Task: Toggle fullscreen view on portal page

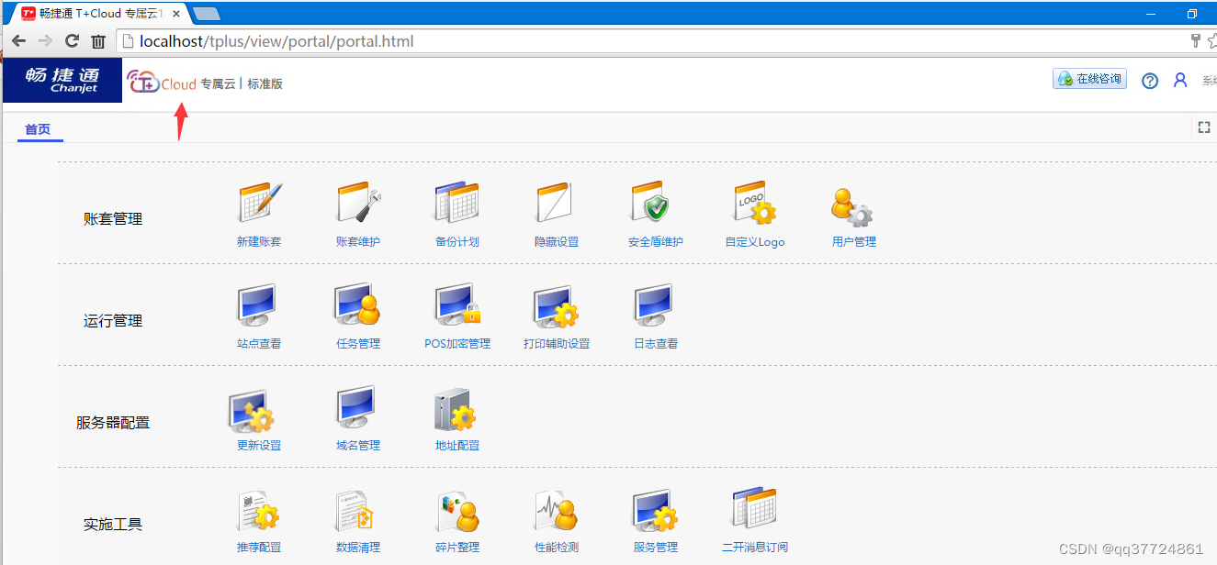Action: [1204, 127]
